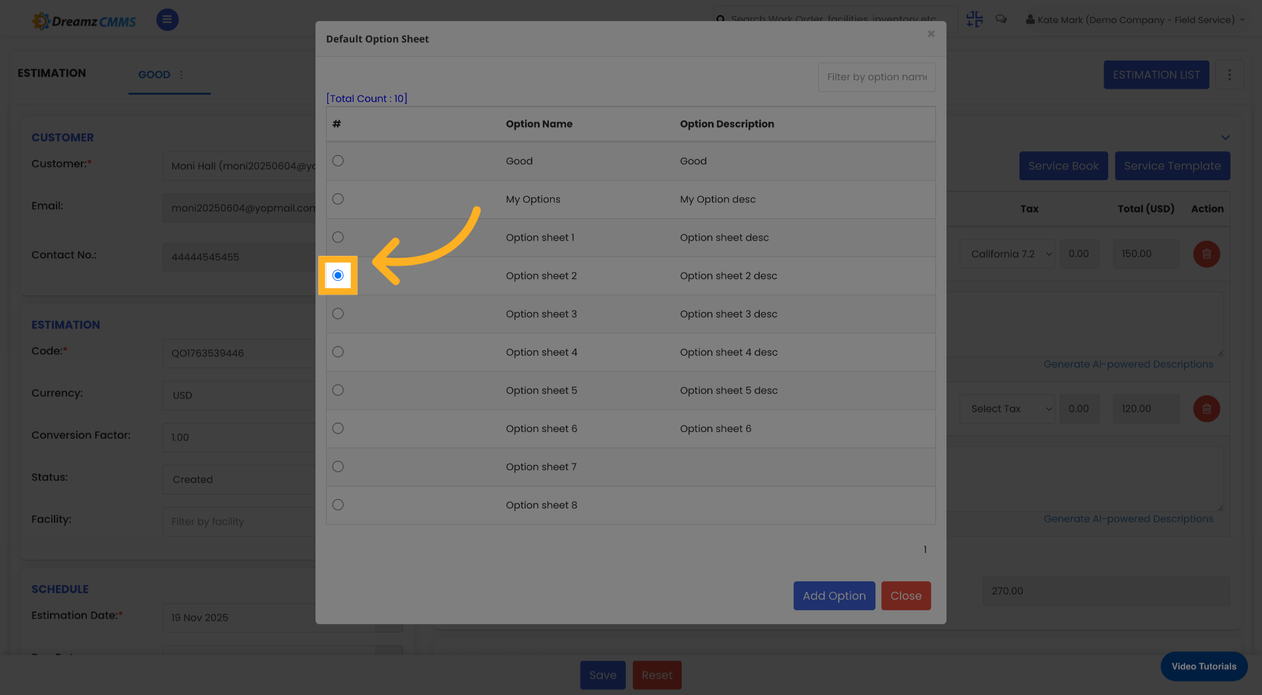Delete the 120.00 line item with trash icon
The image size is (1262, 695).
click(1206, 408)
